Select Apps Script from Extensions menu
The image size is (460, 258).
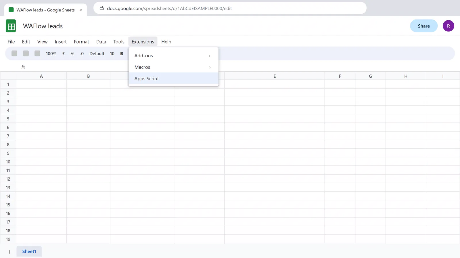174,79
